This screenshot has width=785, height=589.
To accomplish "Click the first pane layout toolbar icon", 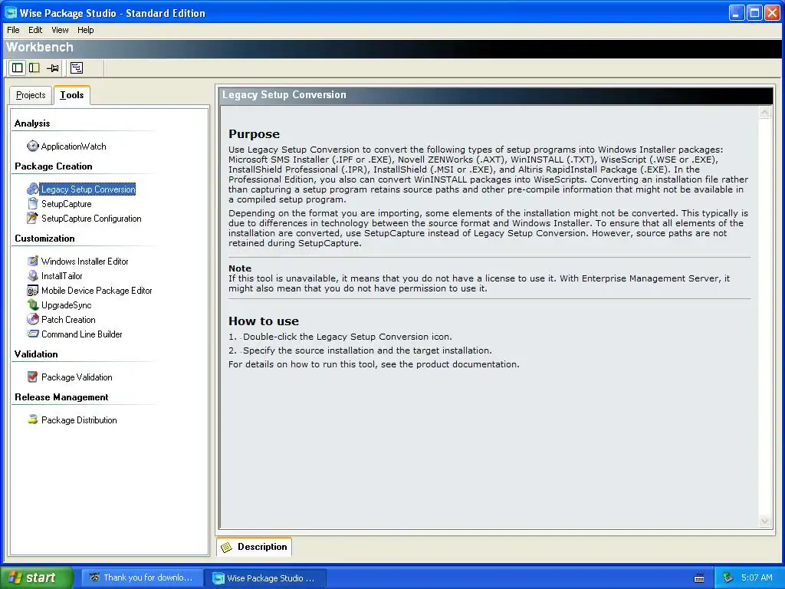I will click(18, 67).
